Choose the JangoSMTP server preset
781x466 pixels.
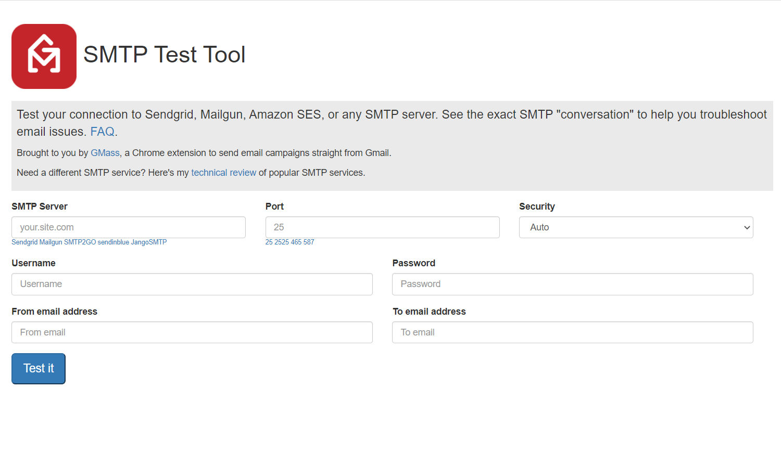coord(149,242)
